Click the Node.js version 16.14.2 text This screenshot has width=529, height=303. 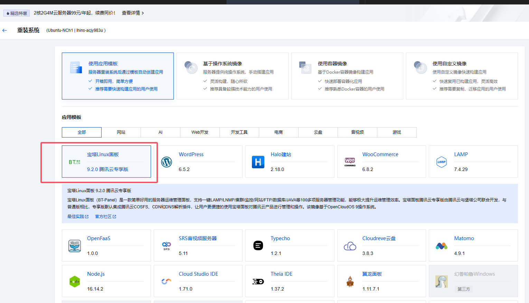click(95, 289)
